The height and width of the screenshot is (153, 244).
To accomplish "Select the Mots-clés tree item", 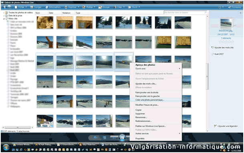I will pyautogui.click(x=13, y=18).
